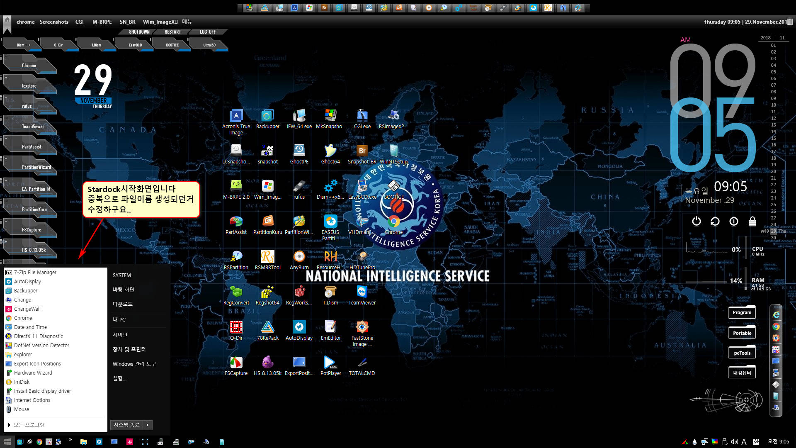
Task: Launch Ghost64 desktop icon
Action: coord(330,154)
